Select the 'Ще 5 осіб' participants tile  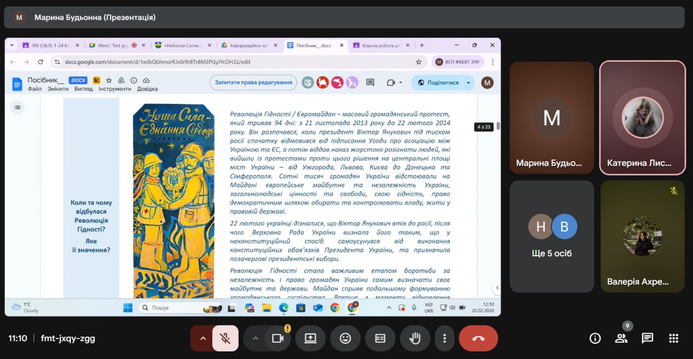pyautogui.click(x=552, y=236)
